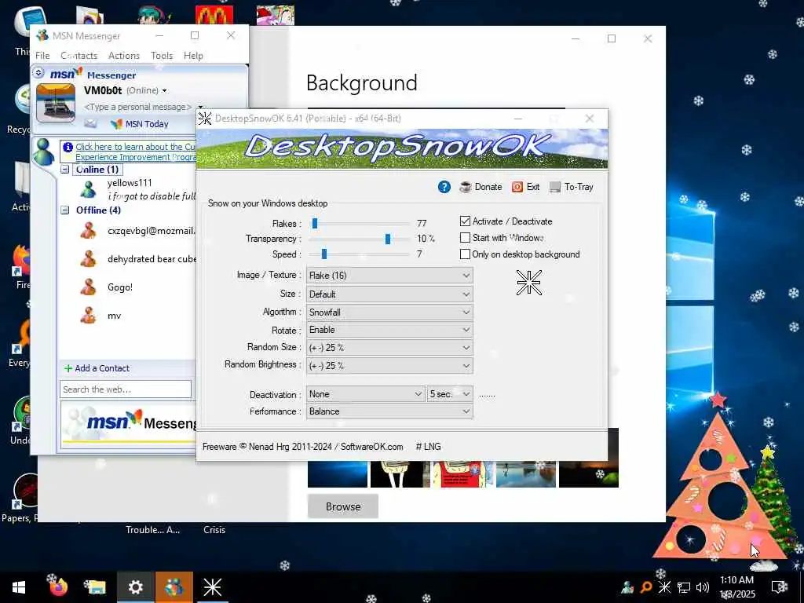Click the MSN Messenger banner ad
This screenshot has height=603, width=804.
pos(130,423)
